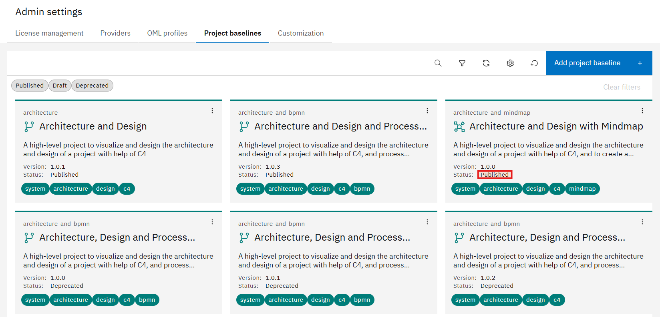
Task: Go to Customization tab
Action: 301,33
